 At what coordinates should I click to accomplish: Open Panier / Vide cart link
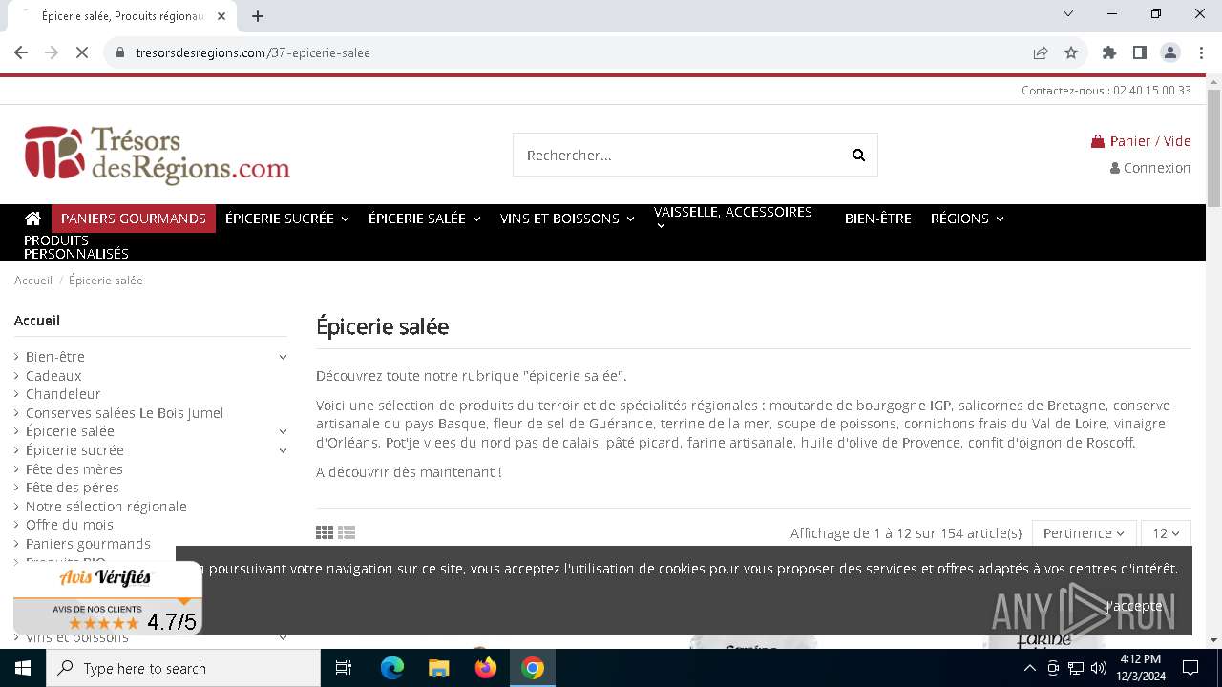click(x=1141, y=141)
